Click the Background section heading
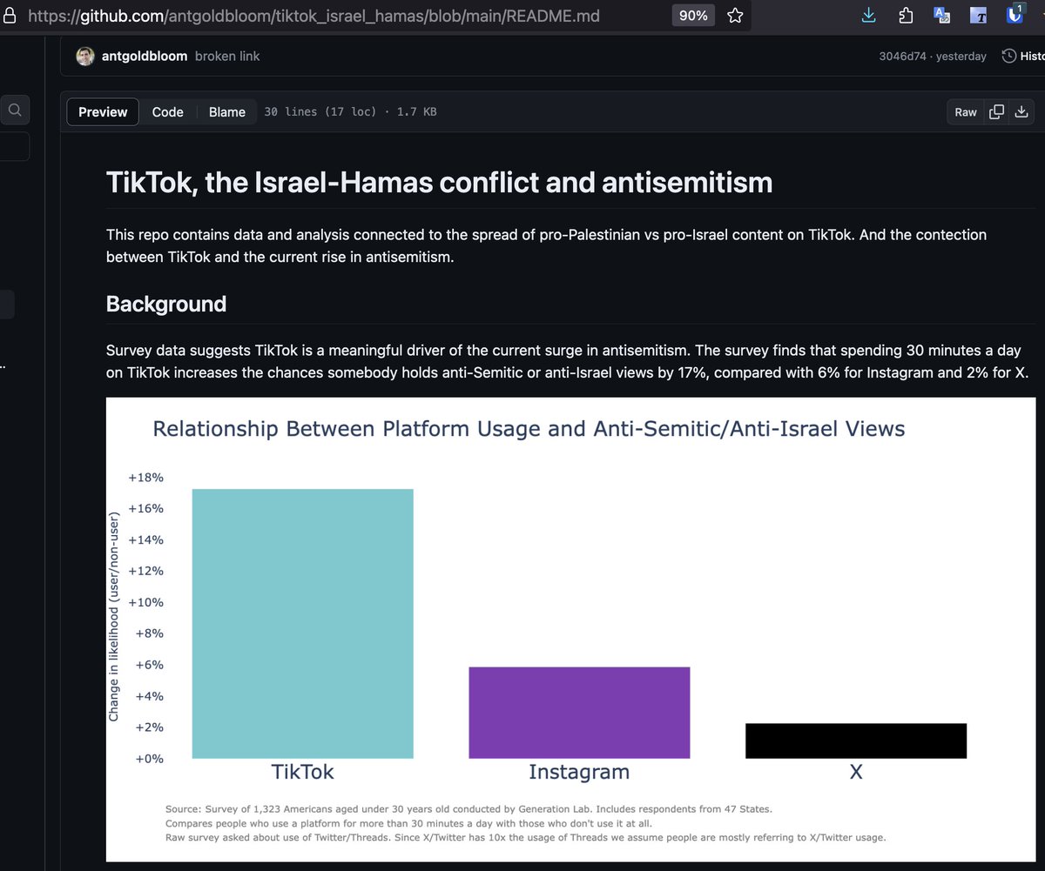Viewport: 1045px width, 871px height. click(x=166, y=304)
